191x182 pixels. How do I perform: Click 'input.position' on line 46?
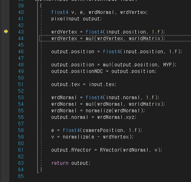(x=143, y=52)
